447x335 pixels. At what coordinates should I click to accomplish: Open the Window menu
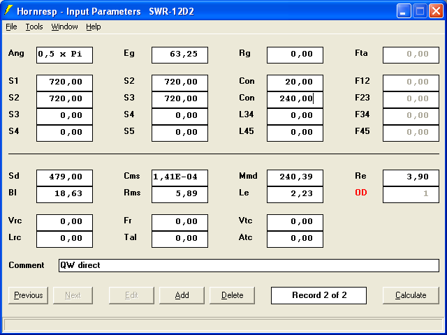tap(64, 27)
